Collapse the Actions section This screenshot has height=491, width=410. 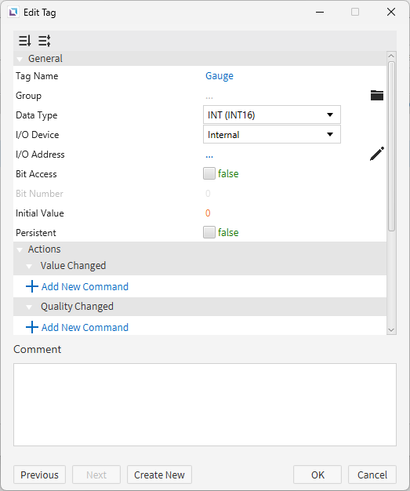click(20, 250)
